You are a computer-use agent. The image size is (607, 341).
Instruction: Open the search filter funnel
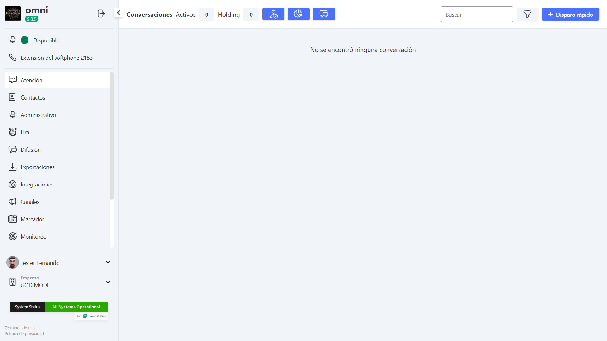coord(527,14)
